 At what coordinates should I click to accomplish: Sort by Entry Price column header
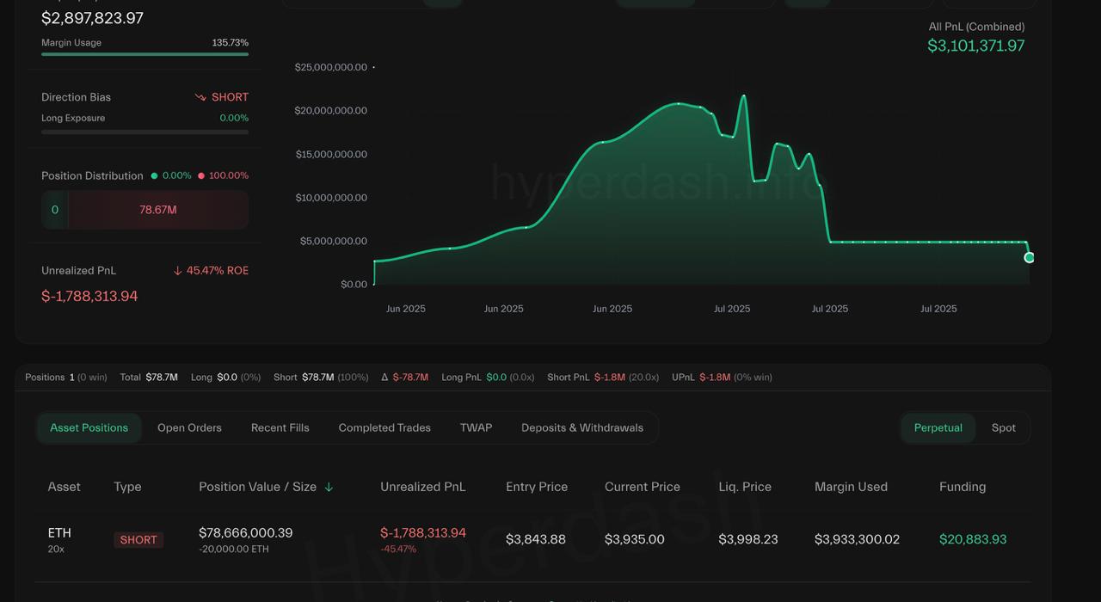pyautogui.click(x=537, y=487)
